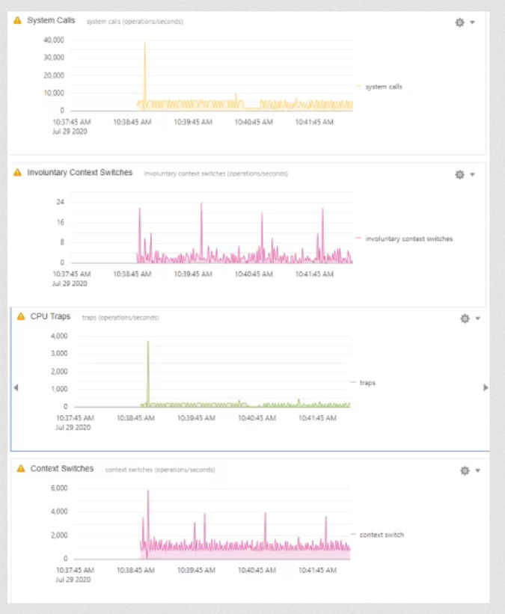Screen dimensions: 505x614
Task: Click the Involuntary Context Switches warning icon
Action: click(x=18, y=173)
